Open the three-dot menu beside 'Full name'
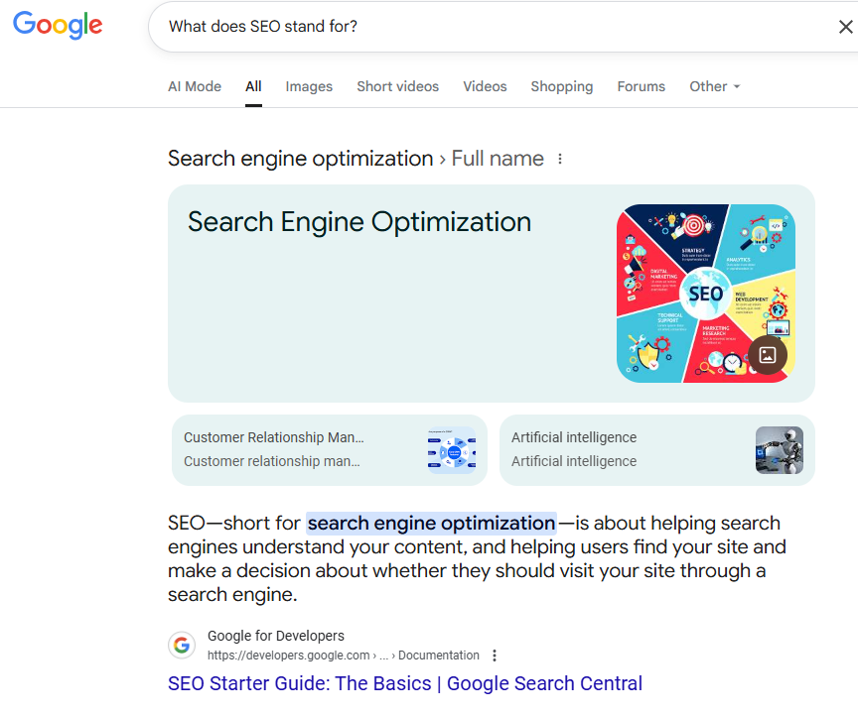 click(x=560, y=159)
